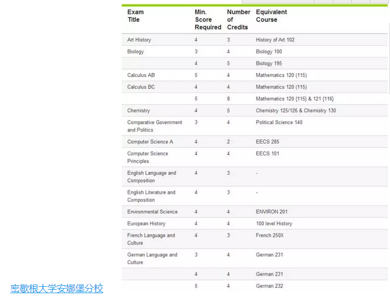Select the Environmental Science title
The width and height of the screenshot is (390, 299).
(x=152, y=212)
